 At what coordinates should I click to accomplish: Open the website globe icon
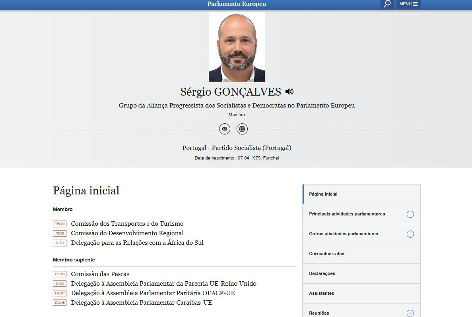point(242,129)
